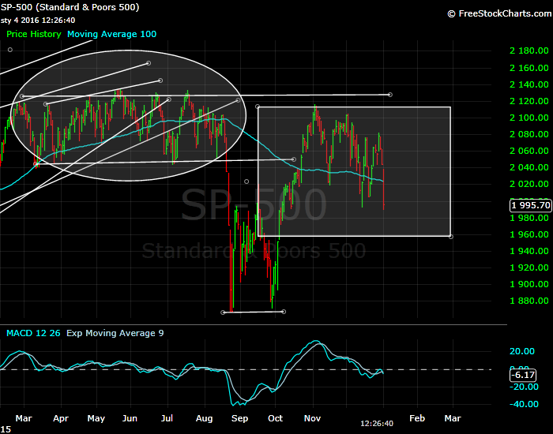Select right handle of the line under the Sep lows
The image size is (553, 434).
(x=284, y=312)
